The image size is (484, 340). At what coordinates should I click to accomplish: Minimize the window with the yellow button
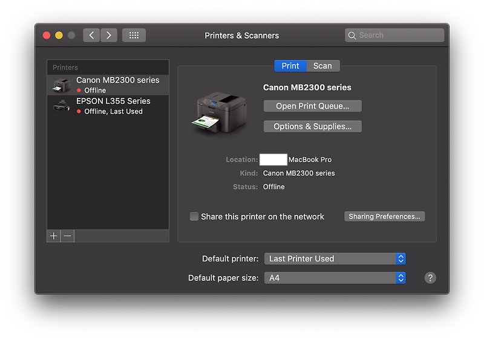point(59,35)
